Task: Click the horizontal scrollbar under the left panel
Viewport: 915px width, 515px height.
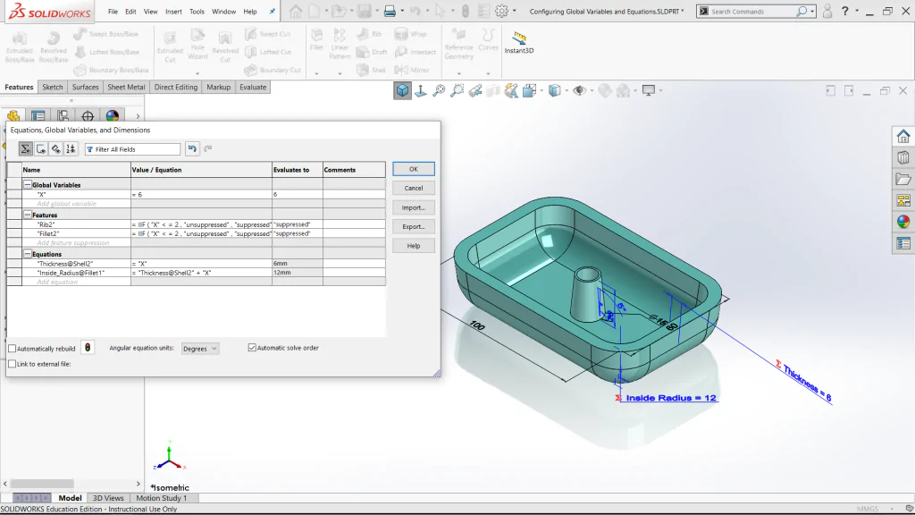Action: 42,484
